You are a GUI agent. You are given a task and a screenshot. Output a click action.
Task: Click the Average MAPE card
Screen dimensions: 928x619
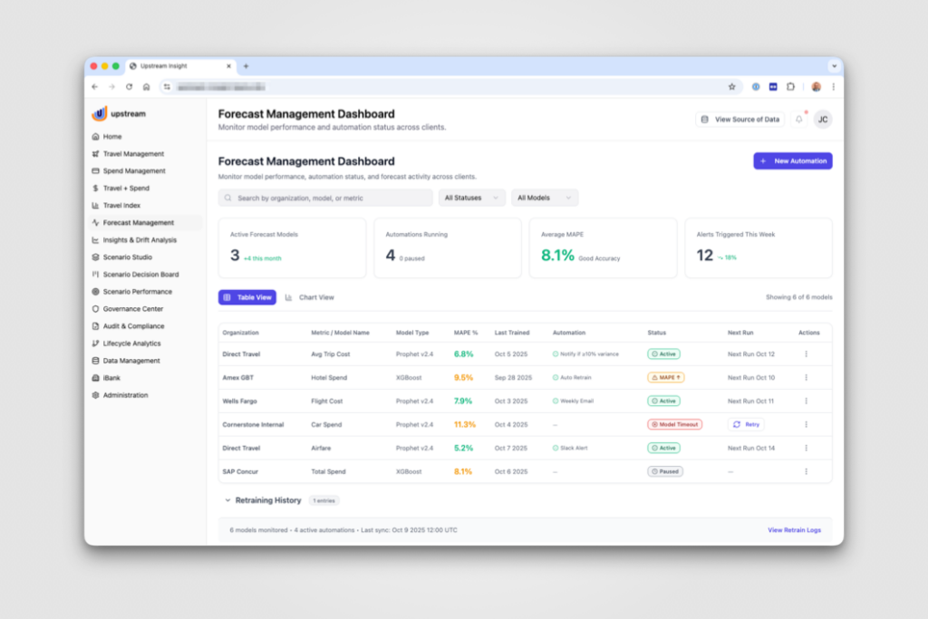pos(603,248)
